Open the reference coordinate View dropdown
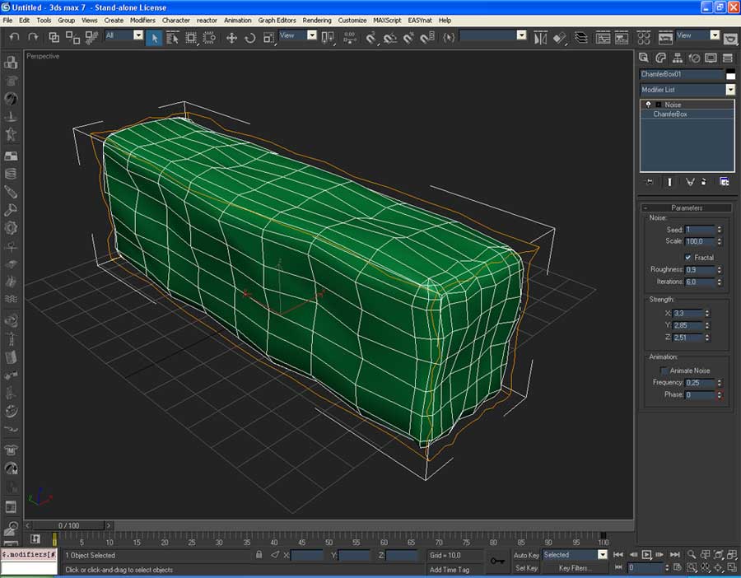Viewport: 741px width, 578px height. click(x=312, y=35)
